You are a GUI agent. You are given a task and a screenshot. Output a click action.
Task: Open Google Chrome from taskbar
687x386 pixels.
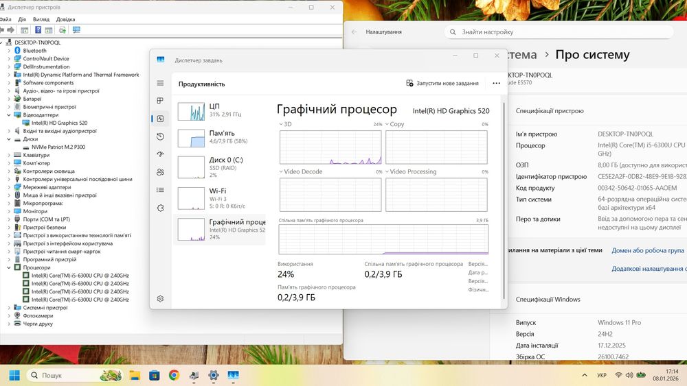tap(174, 375)
